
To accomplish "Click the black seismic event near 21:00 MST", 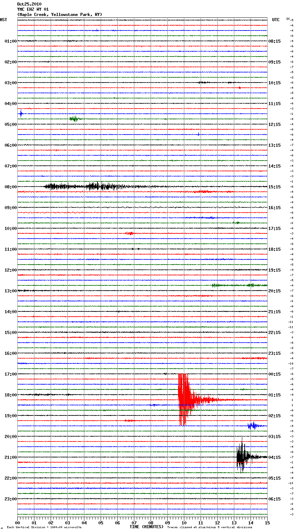I will (x=242, y=457).
